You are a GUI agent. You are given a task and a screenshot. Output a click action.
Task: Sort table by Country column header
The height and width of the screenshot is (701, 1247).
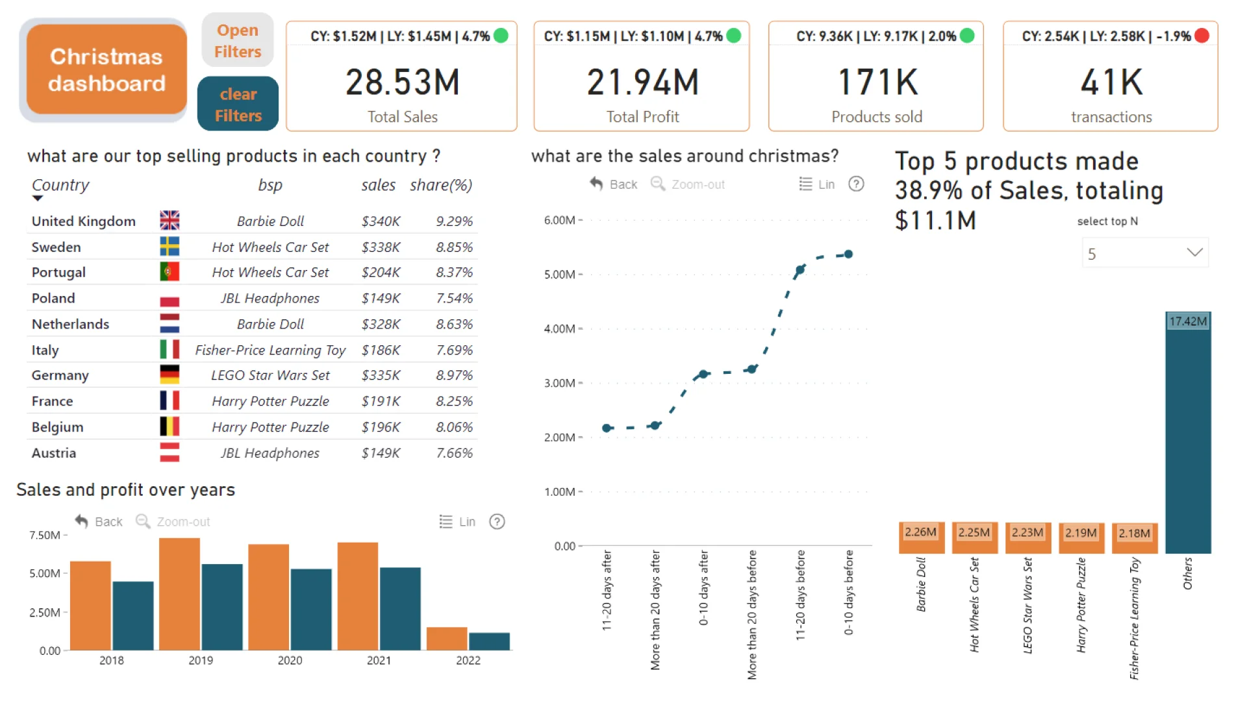(60, 185)
